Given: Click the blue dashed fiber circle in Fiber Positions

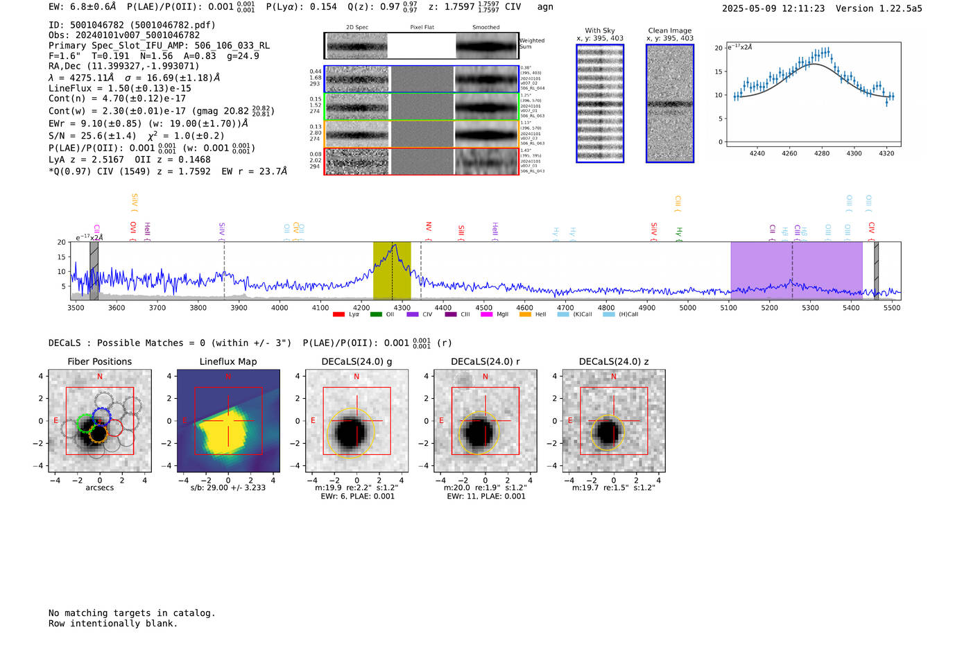Looking at the screenshot, I should click(101, 418).
